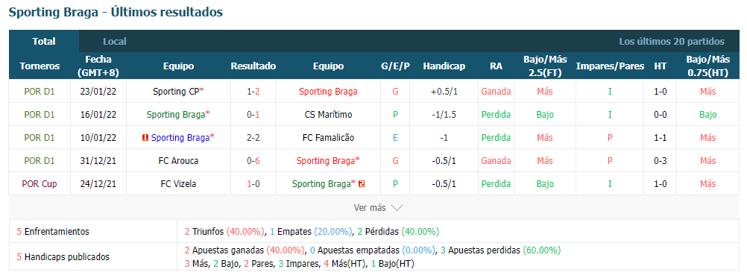Open the FC Famalicão team link

328,138
